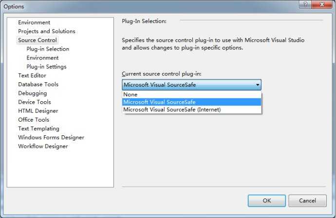This screenshot has height=218, width=336.
Task: Go to Plug-in Settings subpage
Action: [x=46, y=67]
